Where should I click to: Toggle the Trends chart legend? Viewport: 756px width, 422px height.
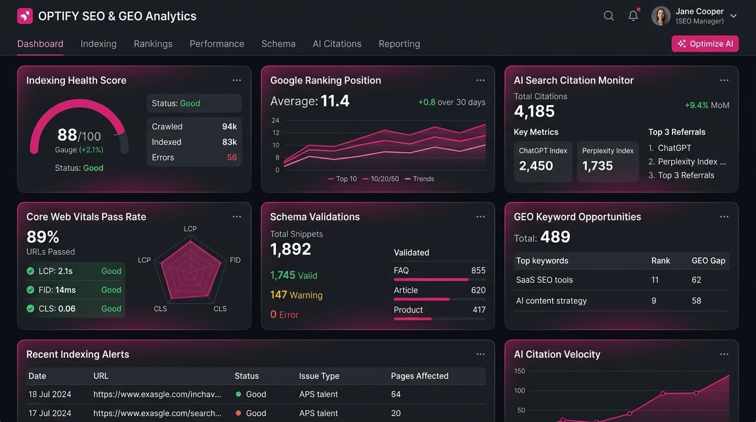pos(419,179)
